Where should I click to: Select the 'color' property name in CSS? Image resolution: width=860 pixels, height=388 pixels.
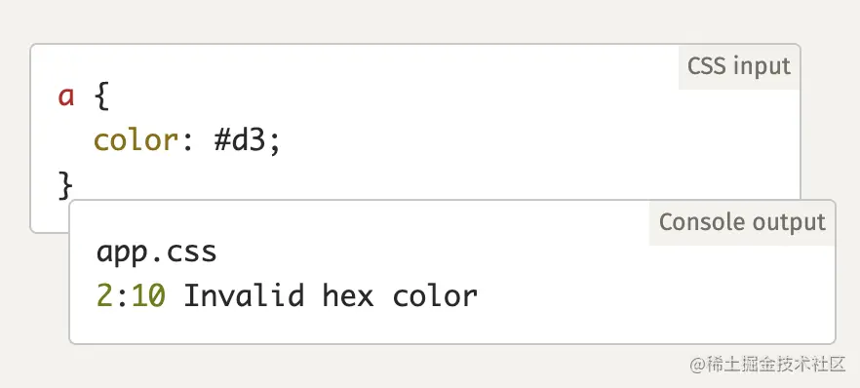(137, 140)
